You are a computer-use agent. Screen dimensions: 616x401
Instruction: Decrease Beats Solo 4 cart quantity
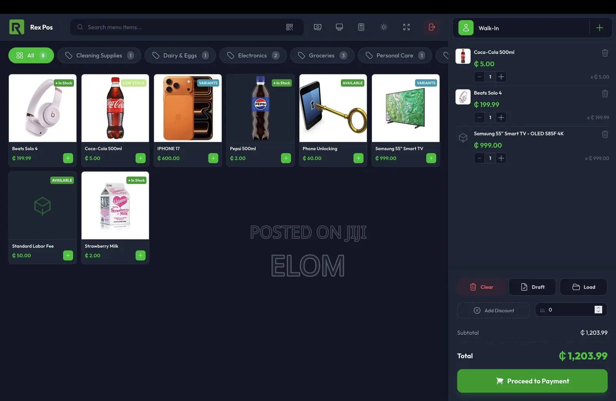(479, 117)
